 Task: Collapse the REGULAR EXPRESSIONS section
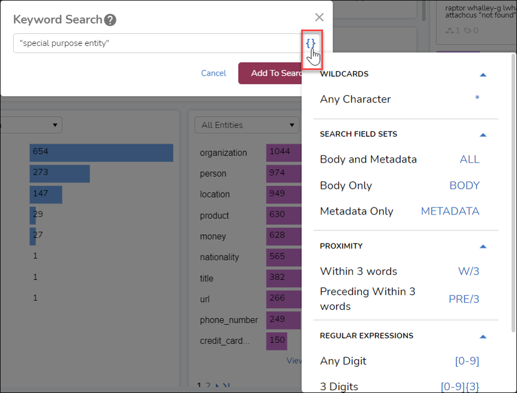(483, 336)
